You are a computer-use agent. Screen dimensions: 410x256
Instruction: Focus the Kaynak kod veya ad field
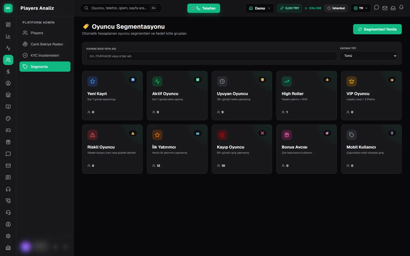tap(211, 56)
